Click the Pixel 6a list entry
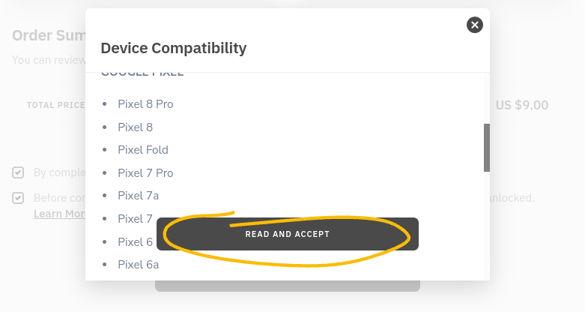The width and height of the screenshot is (585, 312). [x=138, y=265]
